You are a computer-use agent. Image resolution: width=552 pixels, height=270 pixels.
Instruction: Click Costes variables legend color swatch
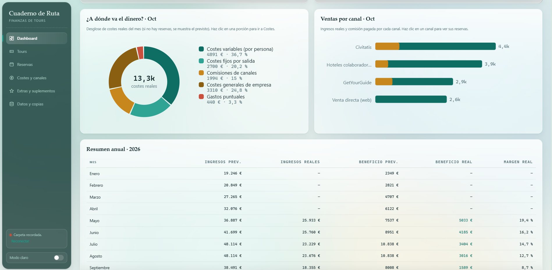coord(201,49)
